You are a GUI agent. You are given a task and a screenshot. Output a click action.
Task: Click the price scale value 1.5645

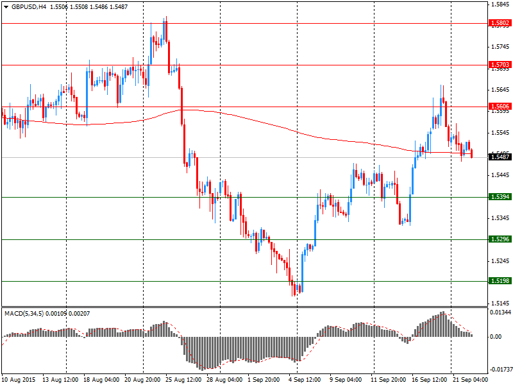pyautogui.click(x=501, y=90)
